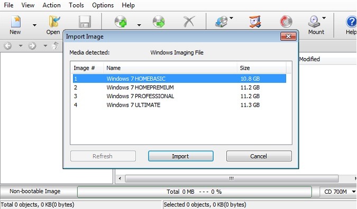Viewport: 357px width, 209px height.
Task: Open the back history dropdown arrow
Action: click(21, 46)
